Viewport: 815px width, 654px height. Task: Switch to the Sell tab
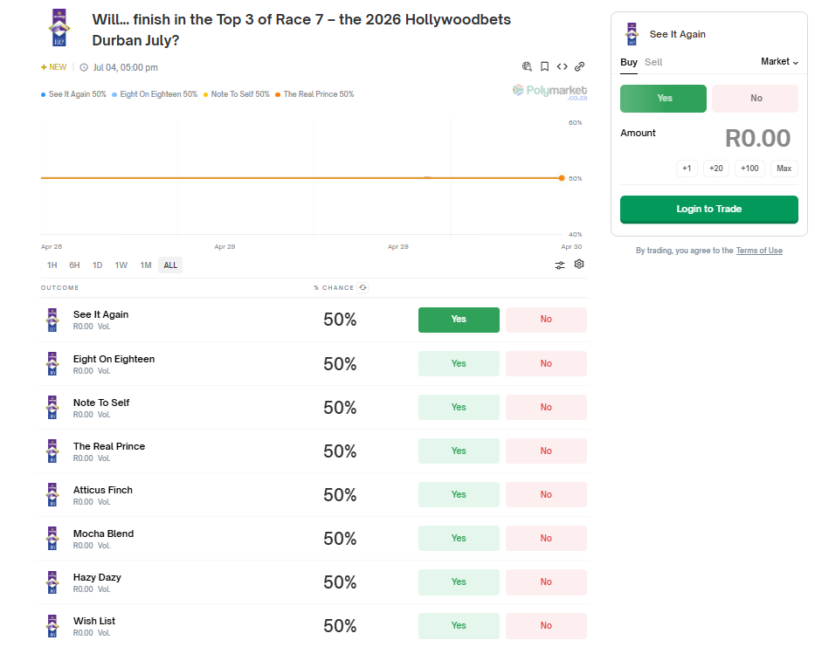(x=653, y=62)
